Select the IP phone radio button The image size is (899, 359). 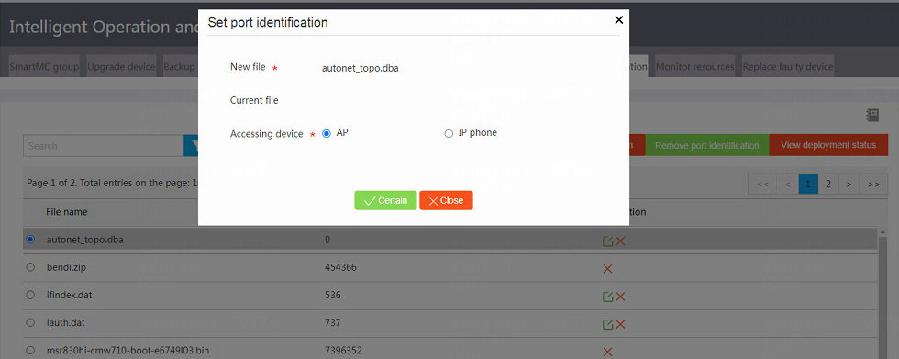(x=449, y=134)
